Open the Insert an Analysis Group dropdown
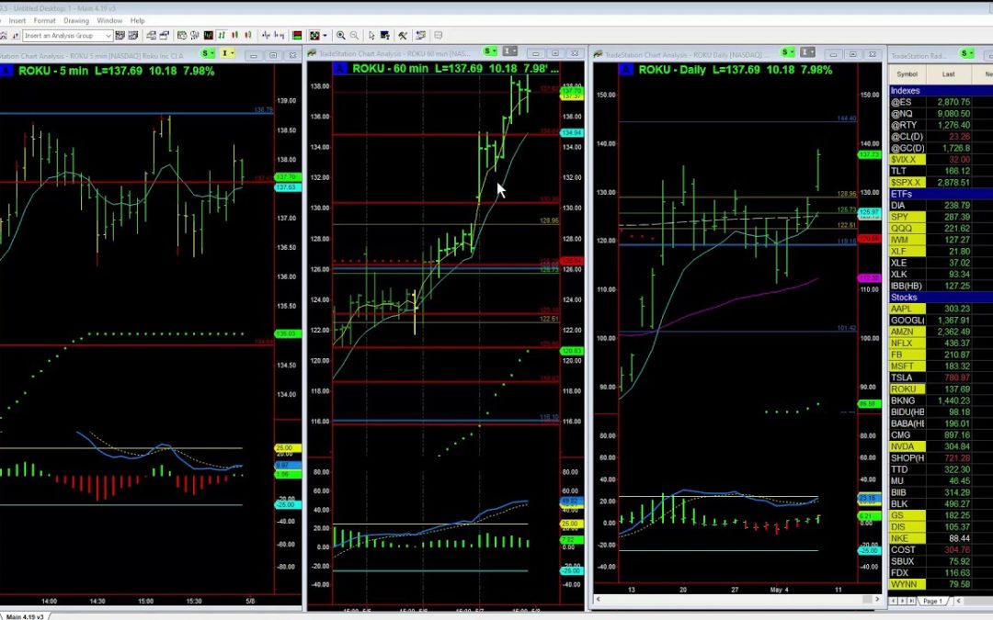The image size is (993, 620). (109, 35)
